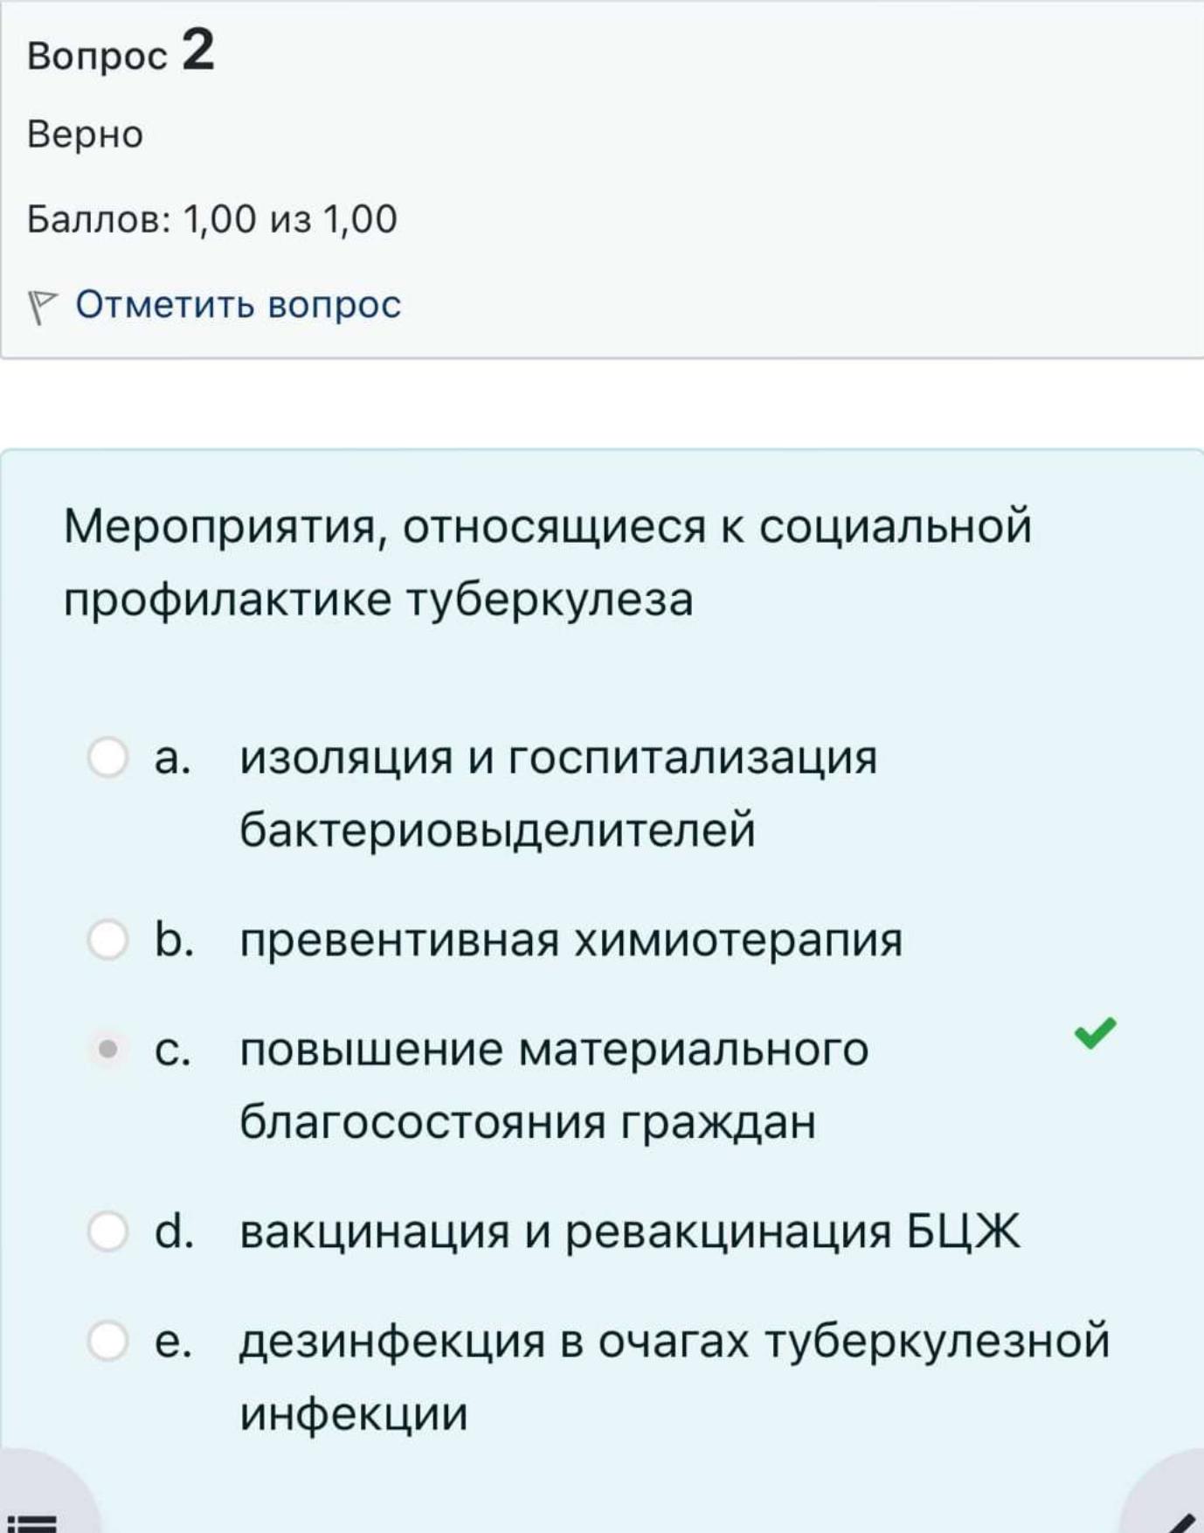This screenshot has width=1204, height=1533.
Task: Click the Верно status label
Action: [85, 135]
